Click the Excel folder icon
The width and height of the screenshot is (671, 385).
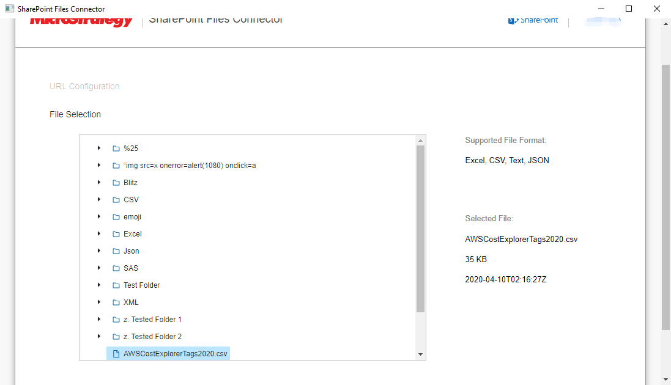tap(116, 234)
